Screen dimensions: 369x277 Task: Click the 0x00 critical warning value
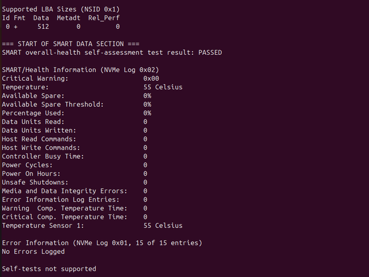151,78
